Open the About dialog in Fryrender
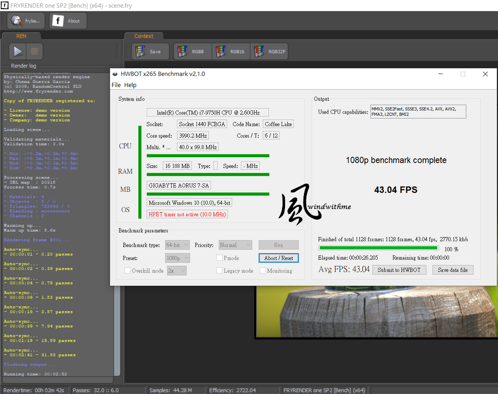The image size is (498, 394). tap(68, 21)
